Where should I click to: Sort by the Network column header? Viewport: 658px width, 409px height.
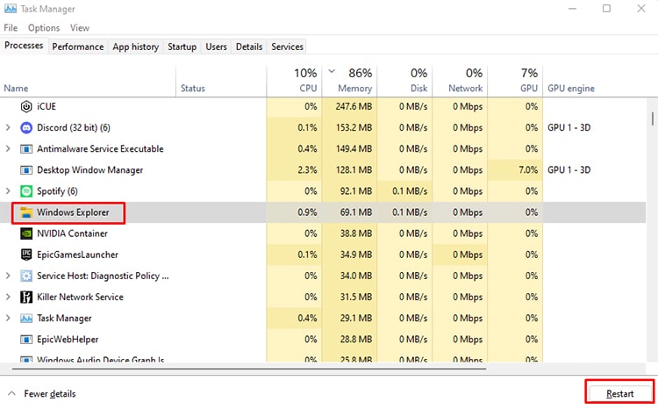tap(465, 88)
